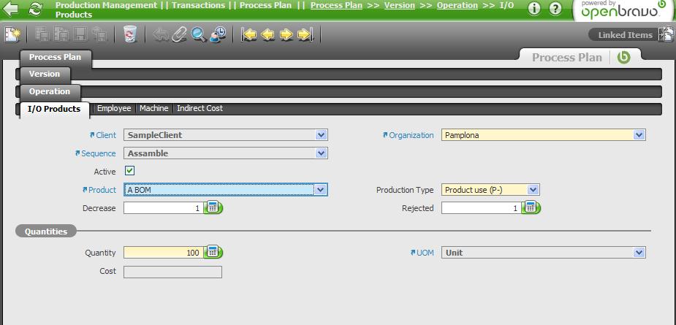676x325 pixels.
Task: Click into the Decrease input field
Action: [x=163, y=208]
